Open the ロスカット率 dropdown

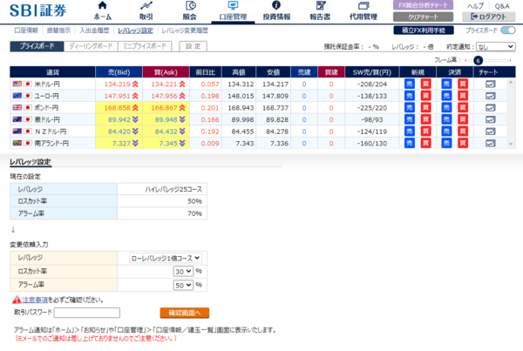pyautogui.click(x=183, y=272)
